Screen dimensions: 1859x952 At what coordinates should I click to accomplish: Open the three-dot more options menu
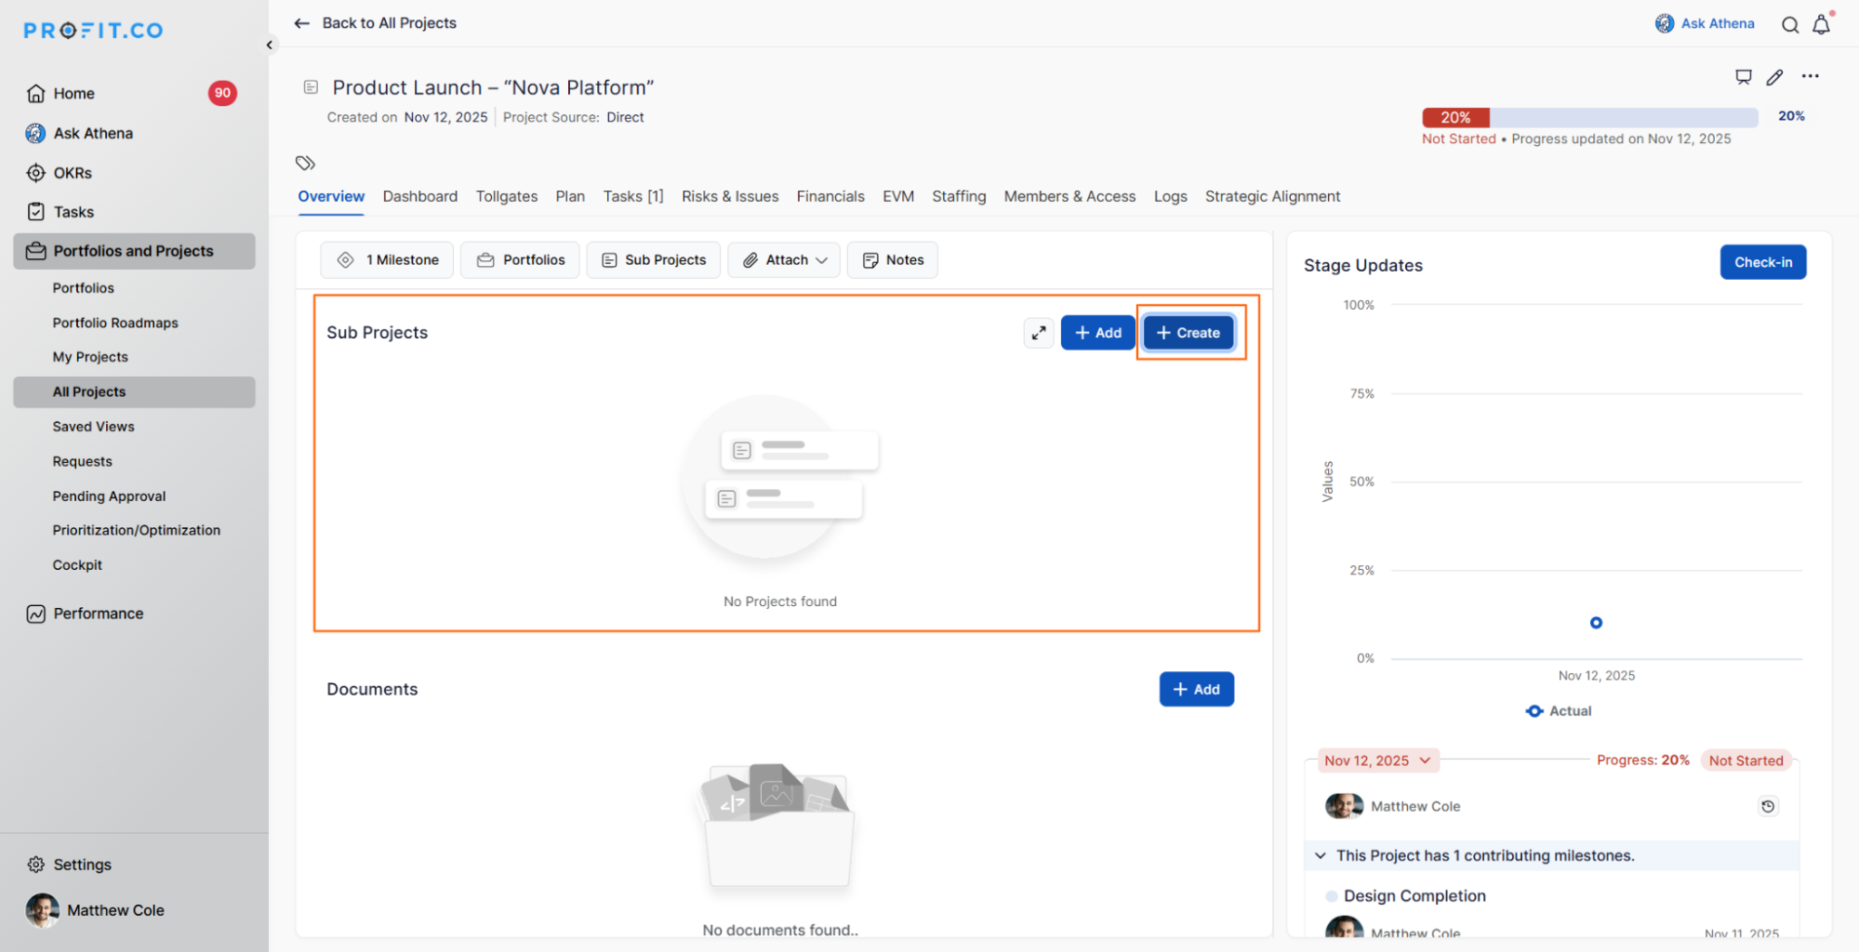(1810, 76)
